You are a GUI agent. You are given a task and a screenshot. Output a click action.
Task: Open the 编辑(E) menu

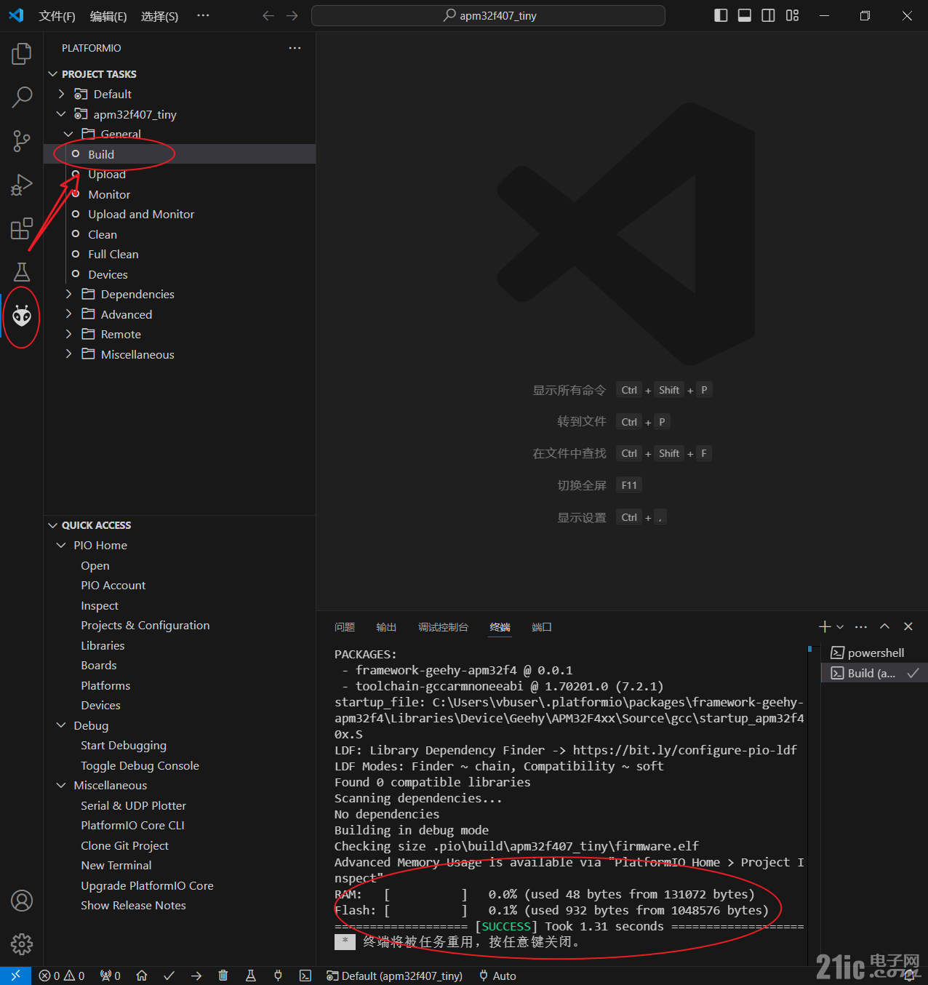tap(108, 16)
